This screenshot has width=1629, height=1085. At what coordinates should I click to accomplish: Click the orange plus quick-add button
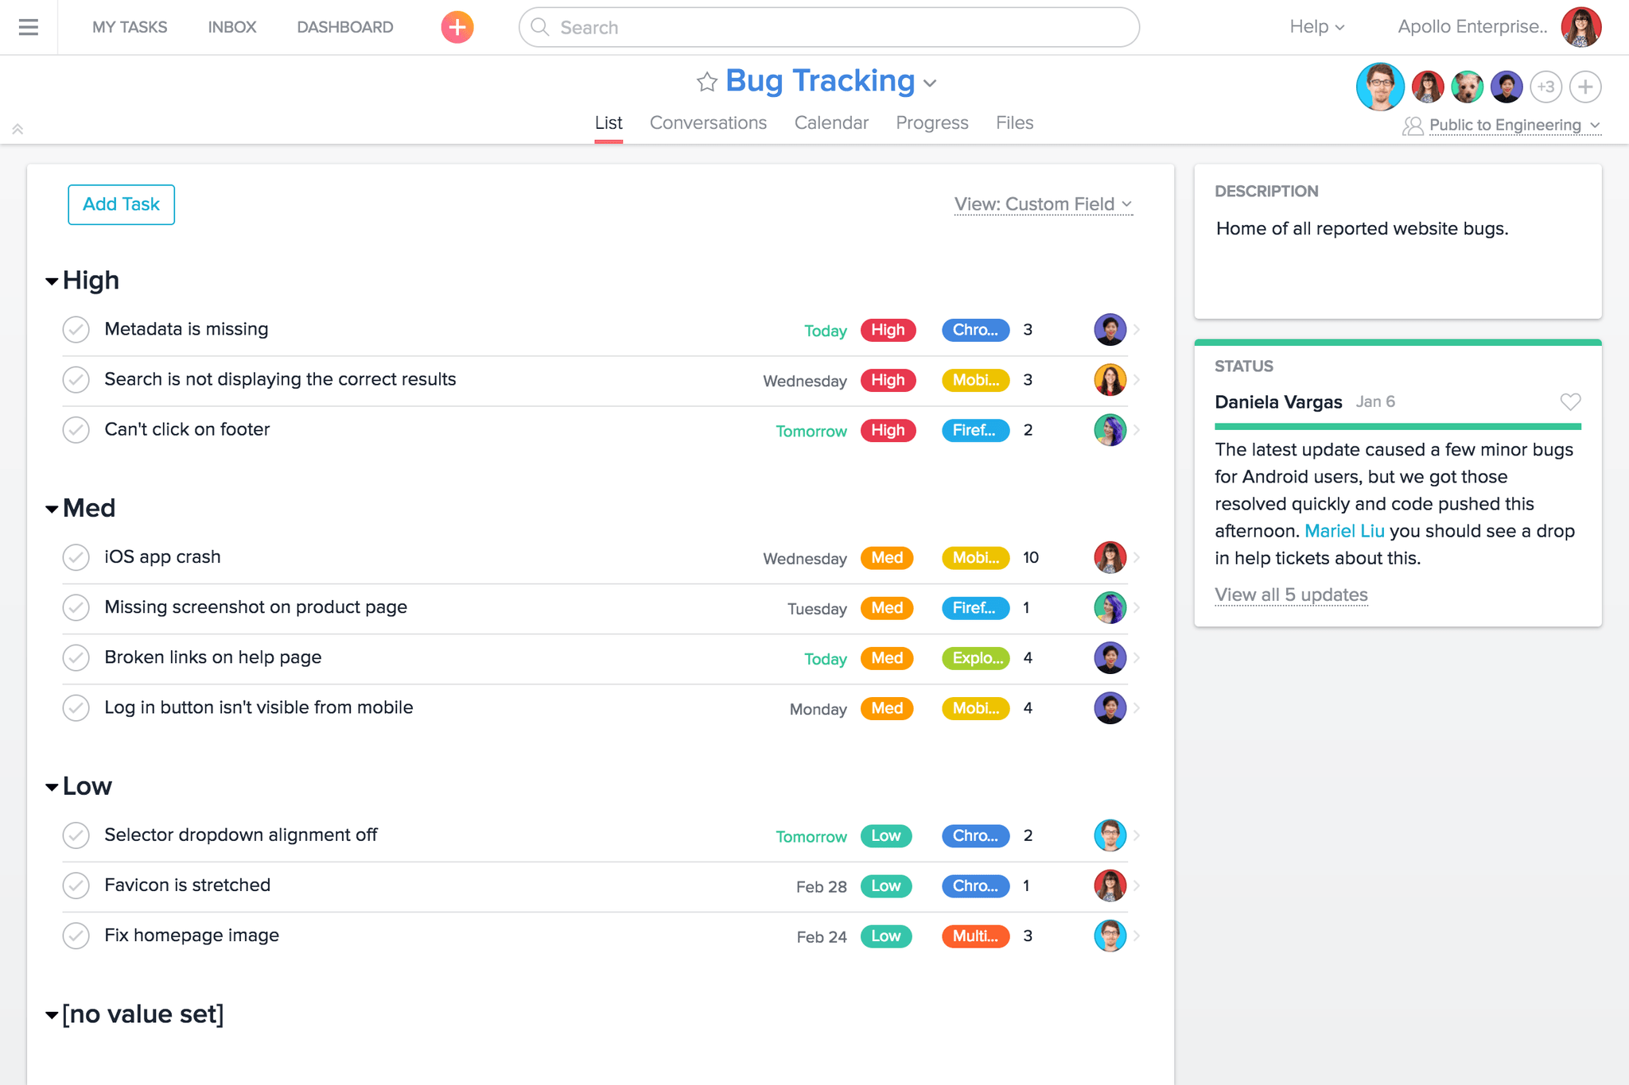click(x=457, y=27)
